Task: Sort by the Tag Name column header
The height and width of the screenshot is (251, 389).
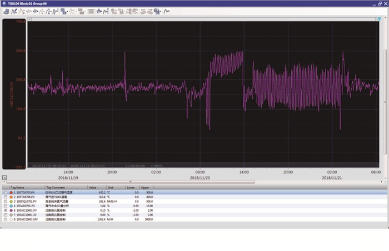Action: (x=27, y=187)
